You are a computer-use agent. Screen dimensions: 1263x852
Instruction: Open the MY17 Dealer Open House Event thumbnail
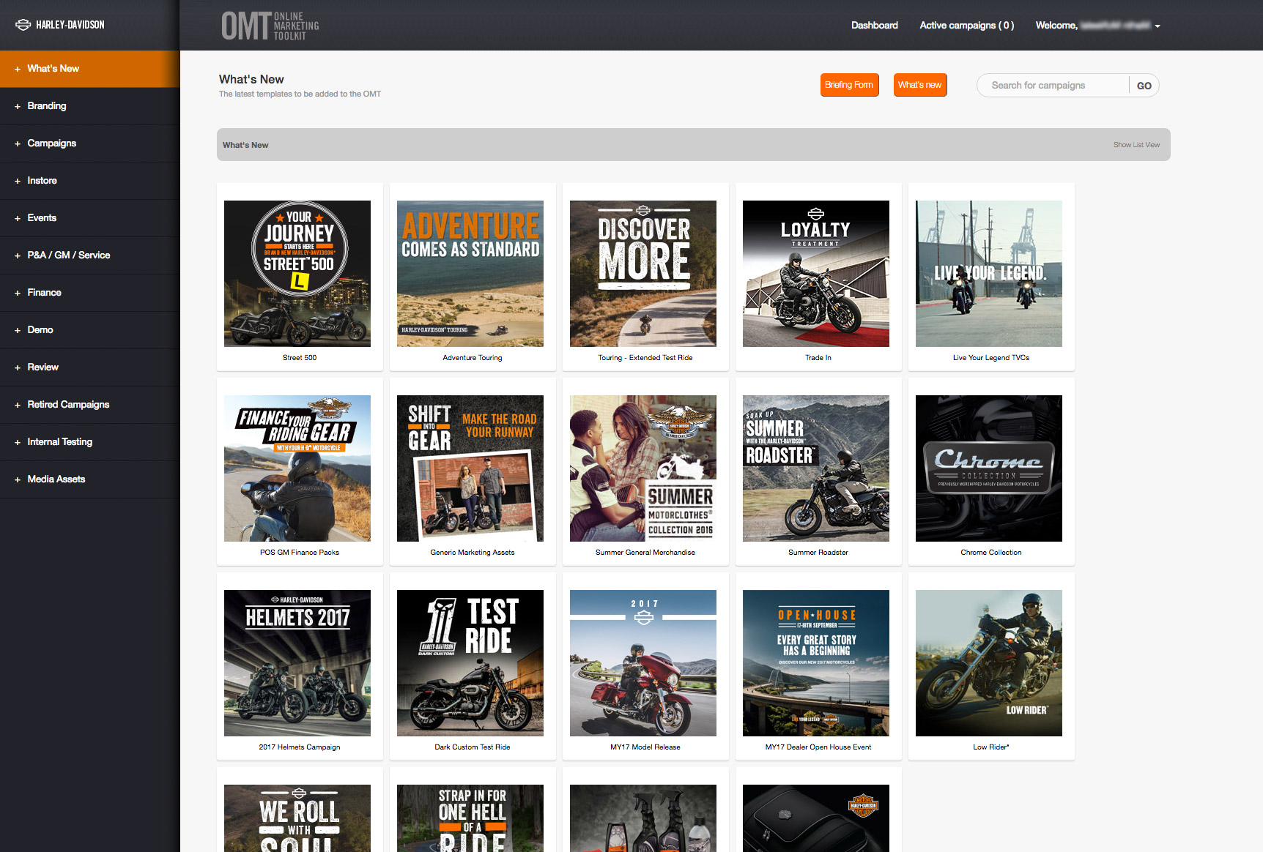pos(816,663)
